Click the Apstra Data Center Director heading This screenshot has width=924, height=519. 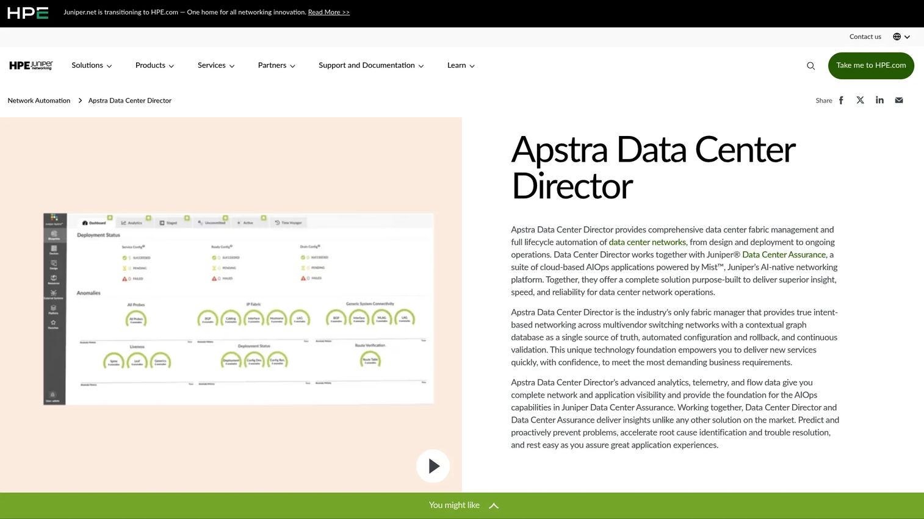(x=654, y=167)
